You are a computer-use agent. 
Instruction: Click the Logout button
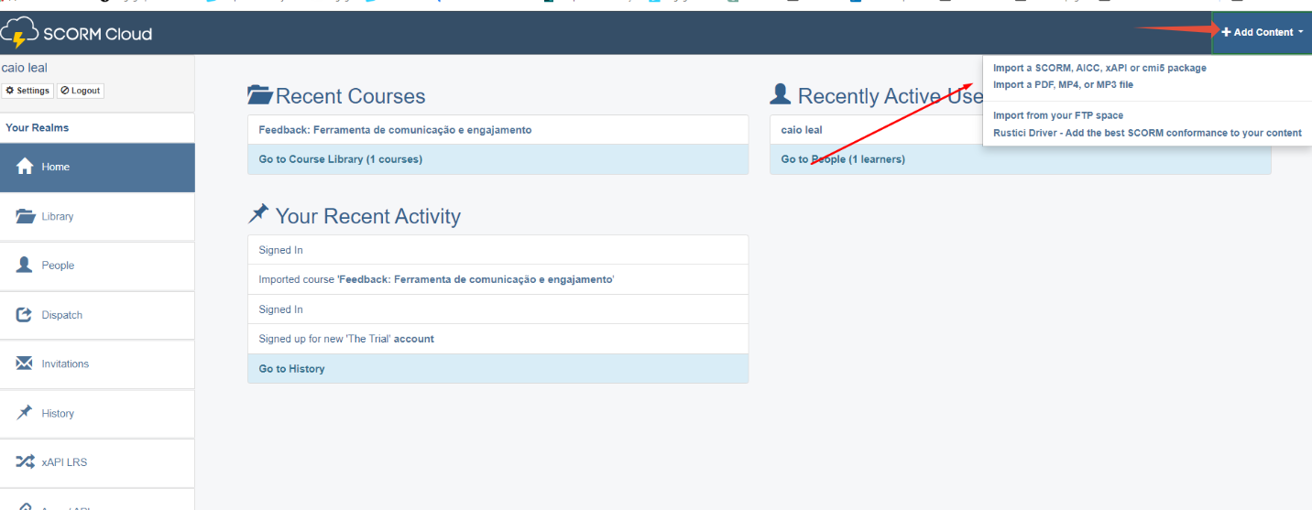pyautogui.click(x=81, y=91)
